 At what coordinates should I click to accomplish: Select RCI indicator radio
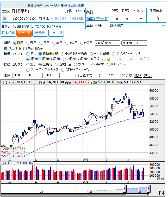pyautogui.click(x=120, y=65)
